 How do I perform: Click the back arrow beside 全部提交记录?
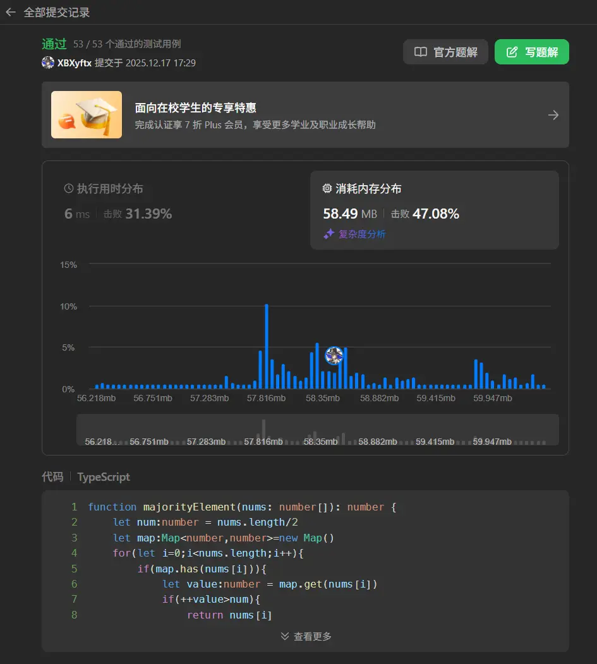[11, 12]
